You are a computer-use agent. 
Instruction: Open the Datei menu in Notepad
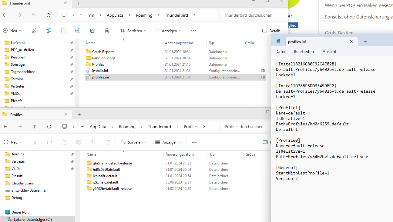280,51
